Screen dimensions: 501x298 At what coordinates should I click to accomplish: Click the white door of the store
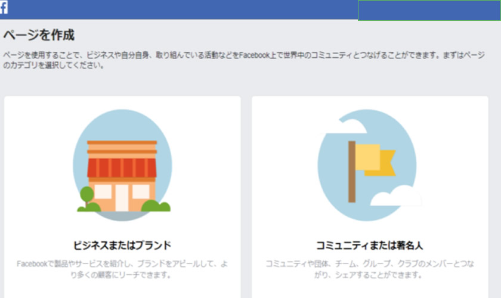tap(122, 197)
